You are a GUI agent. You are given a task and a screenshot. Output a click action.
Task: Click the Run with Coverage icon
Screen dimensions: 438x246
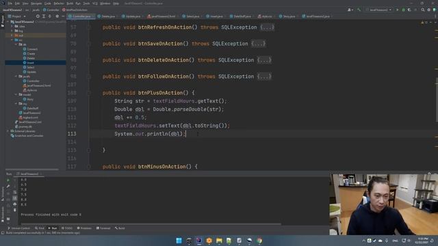coord(409,10)
